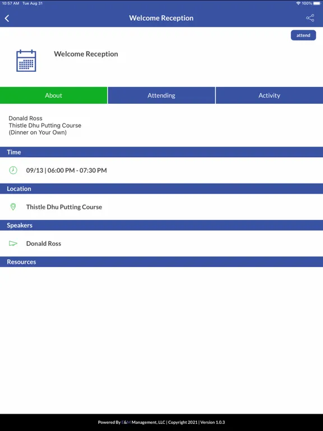Image resolution: width=323 pixels, height=431 pixels.
Task: Tap '(Dinner on Your Own)' description line
Action: [38, 132]
